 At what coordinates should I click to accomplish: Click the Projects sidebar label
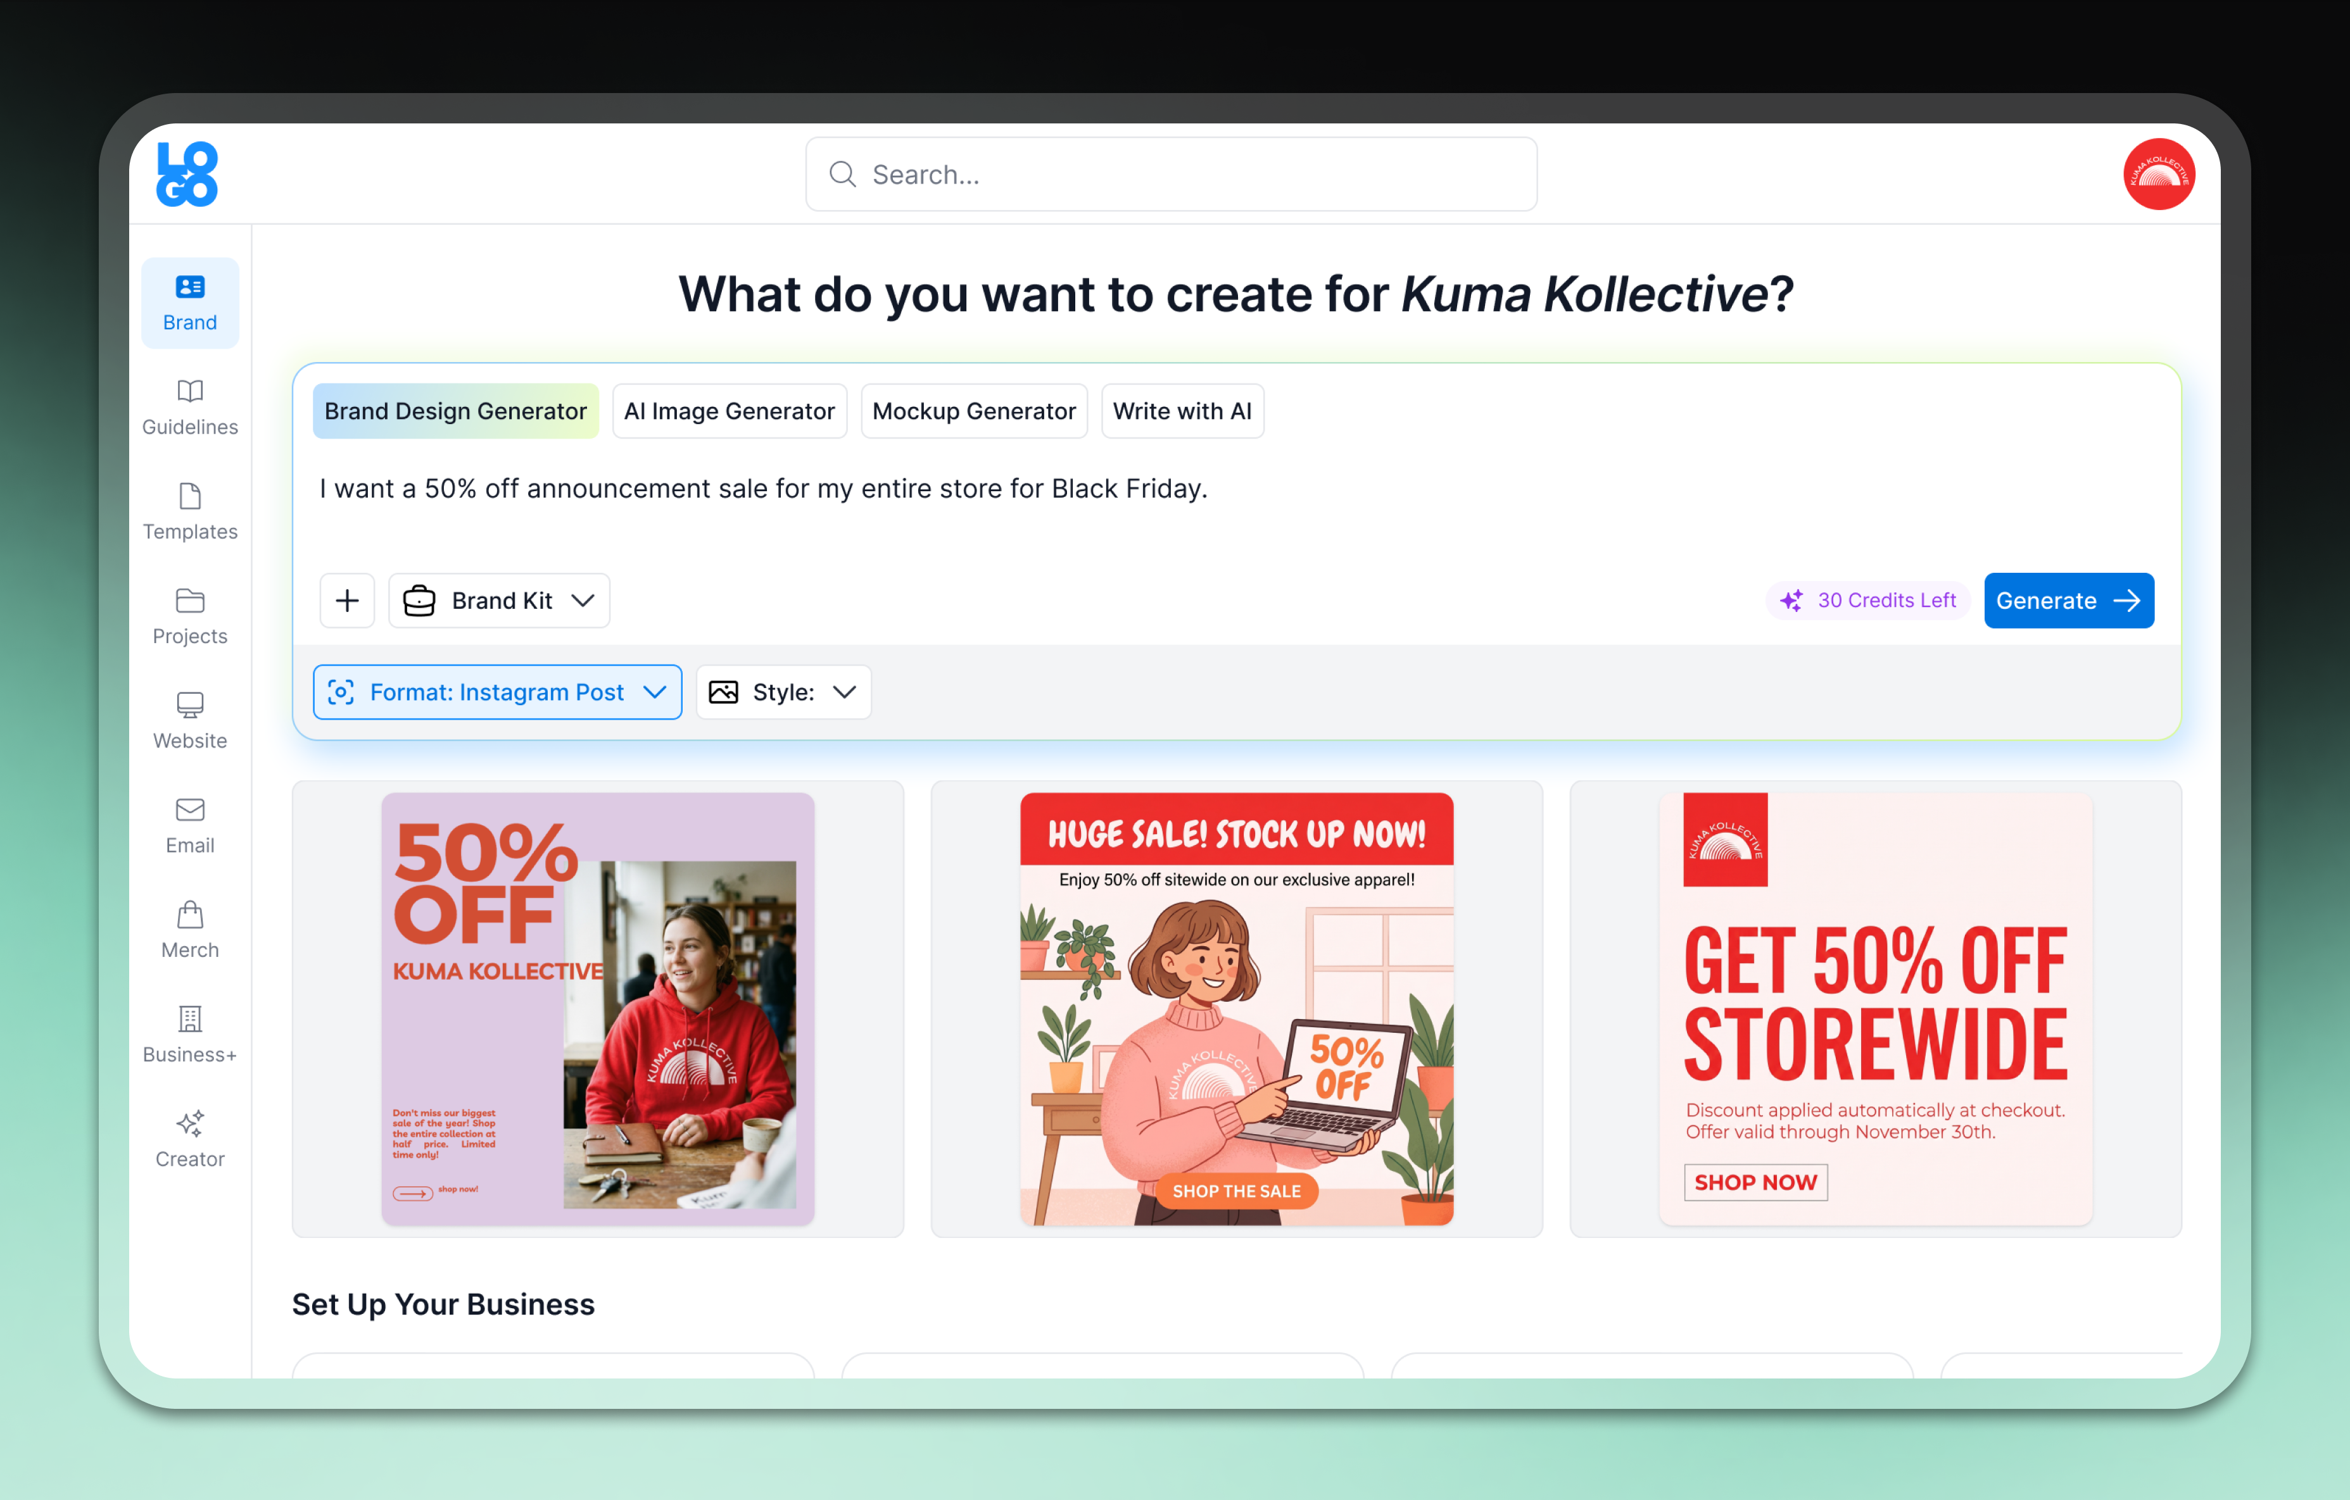click(191, 636)
